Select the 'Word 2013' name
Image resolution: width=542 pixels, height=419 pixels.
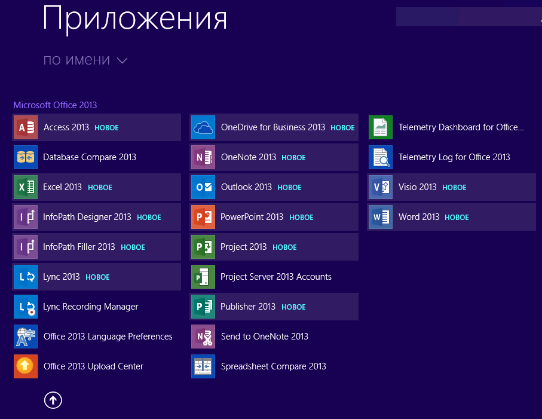[419, 217]
